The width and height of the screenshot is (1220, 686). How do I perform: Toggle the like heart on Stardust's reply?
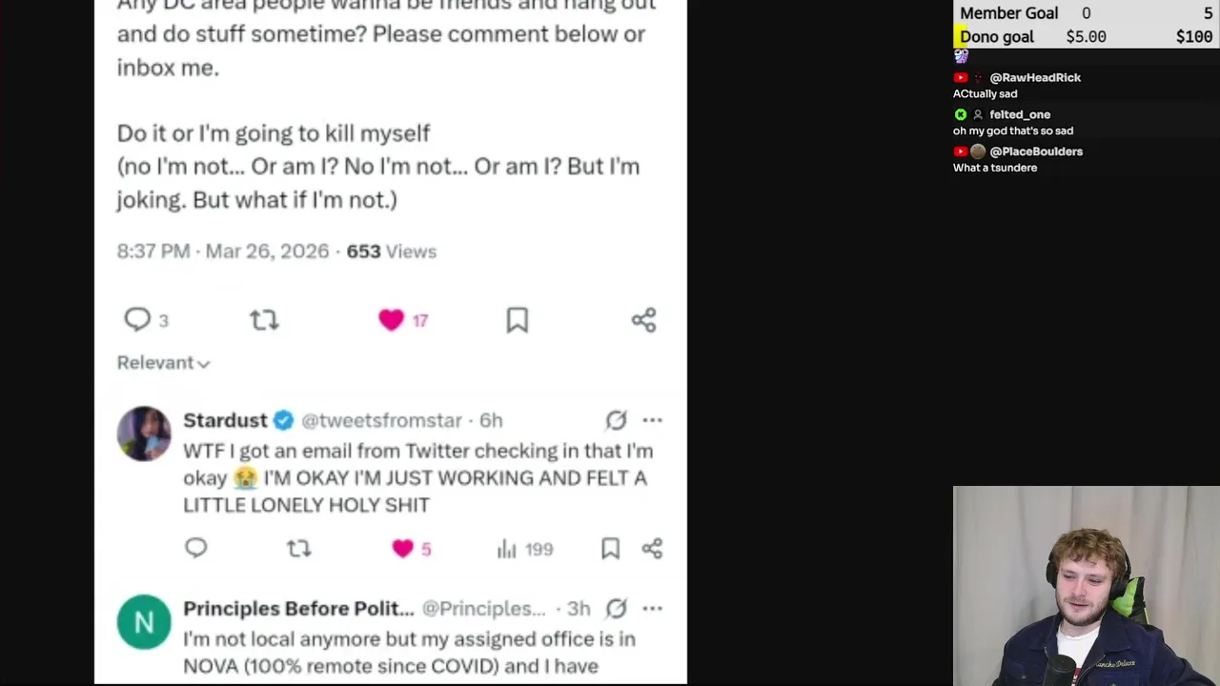tap(402, 548)
